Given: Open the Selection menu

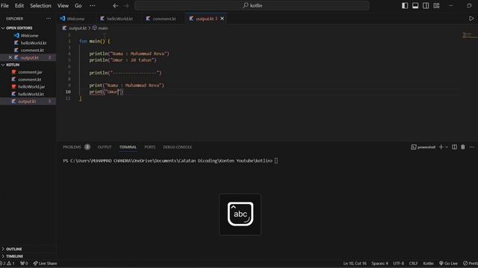Looking at the screenshot, I should coord(40,5).
